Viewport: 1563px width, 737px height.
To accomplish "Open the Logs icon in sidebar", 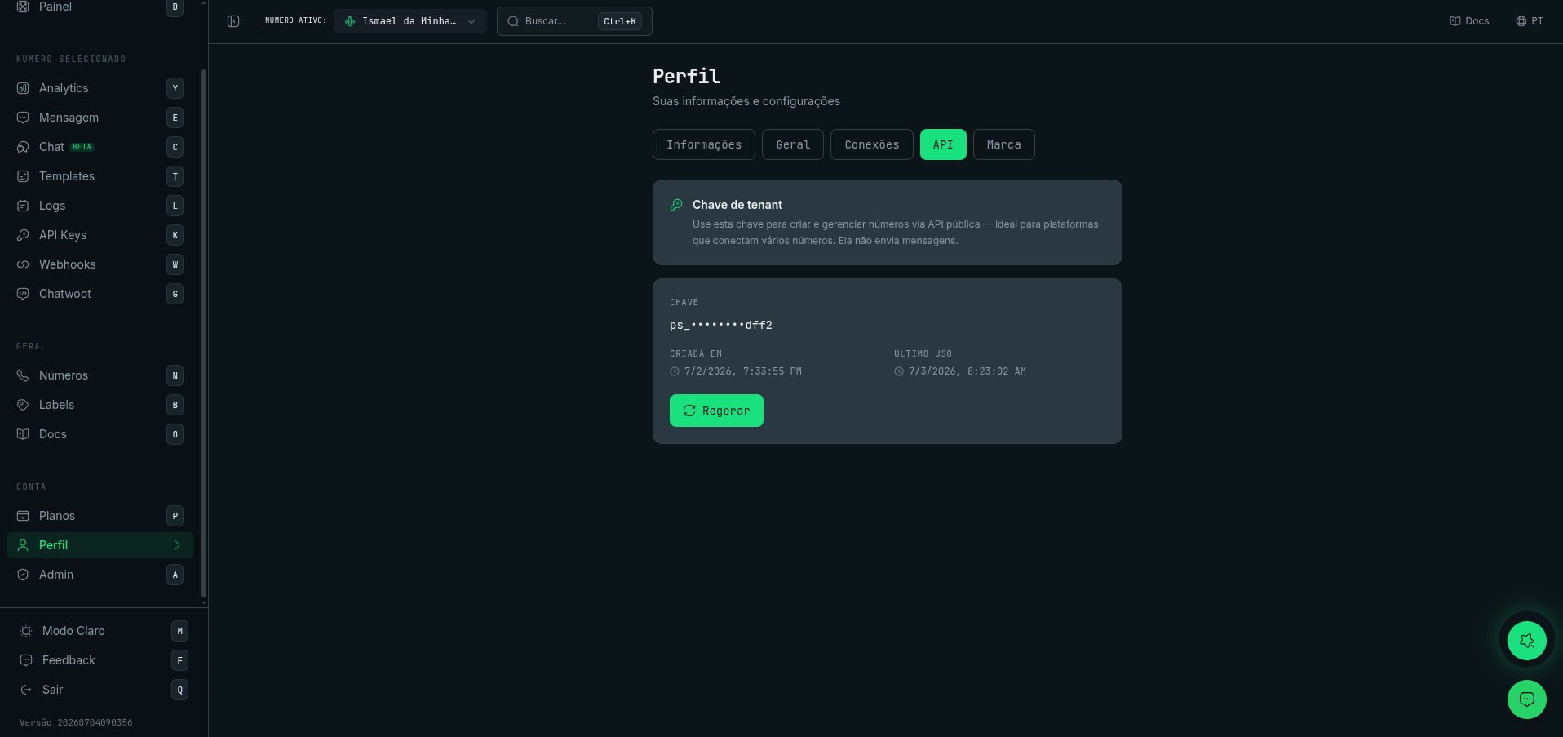I will coord(23,206).
